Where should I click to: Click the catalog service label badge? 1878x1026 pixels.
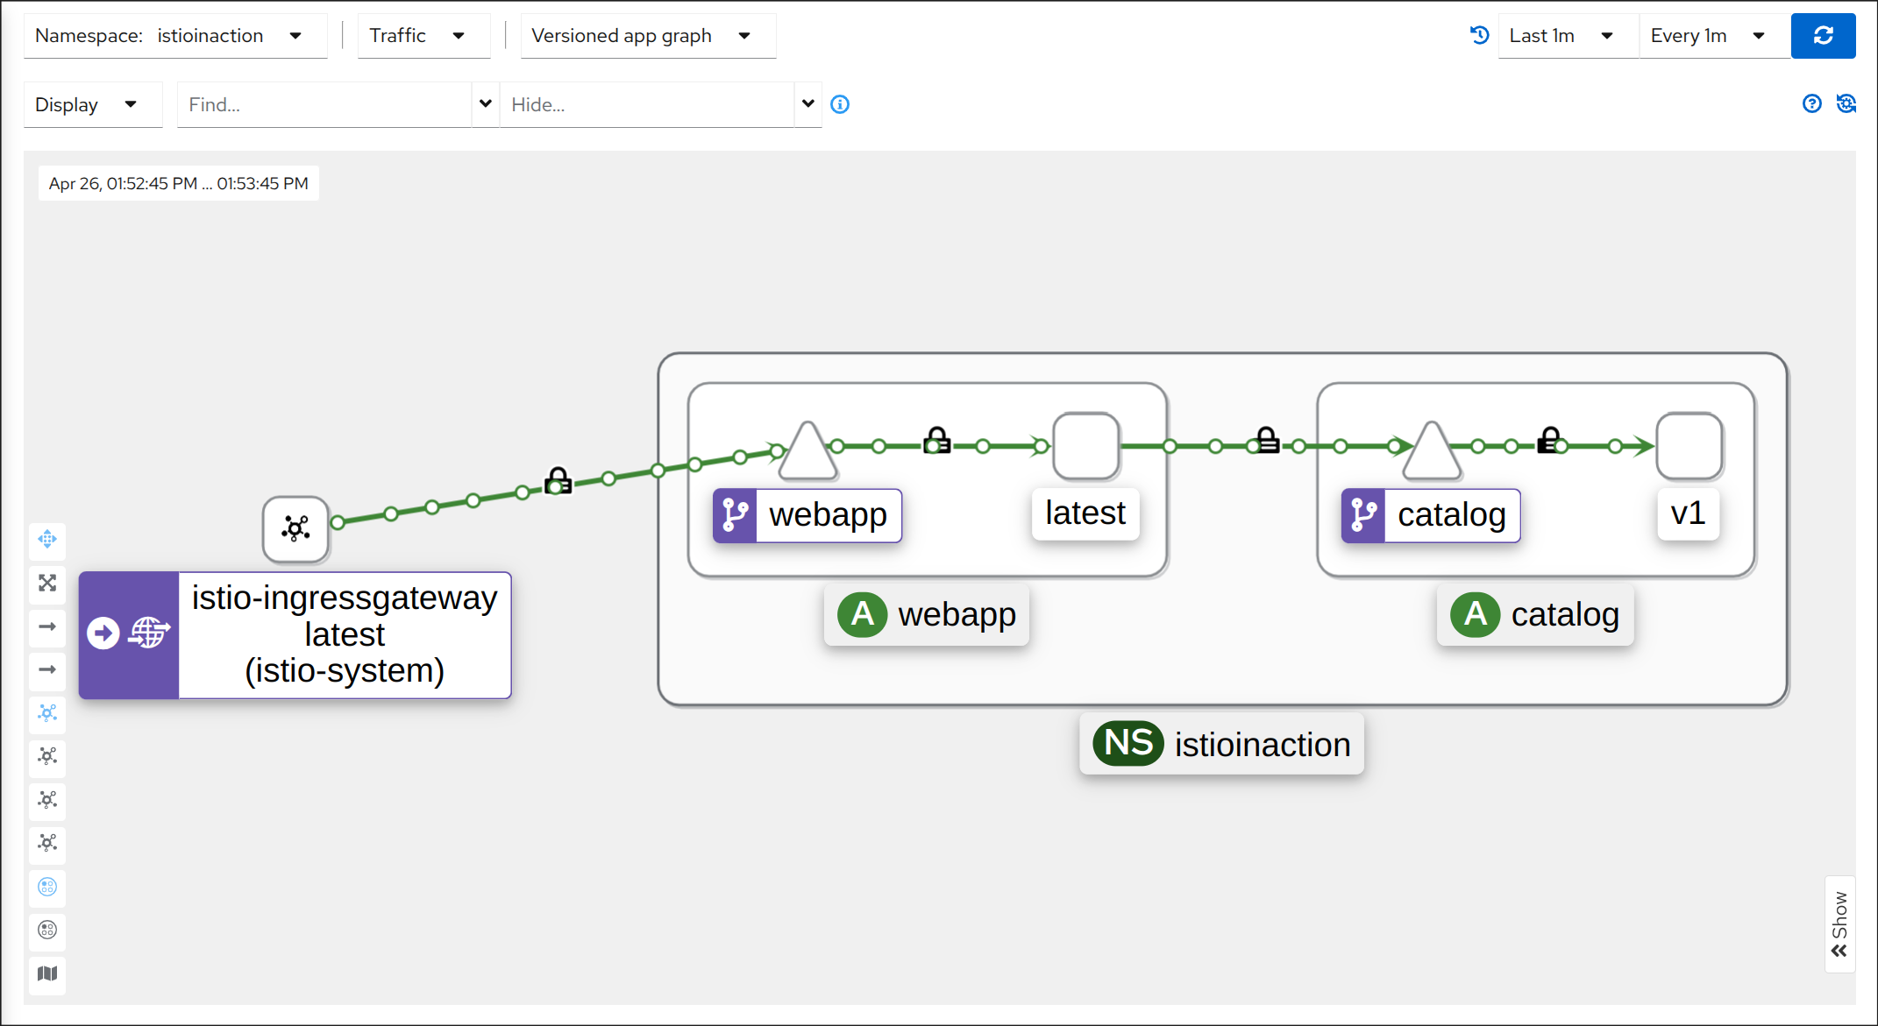(1431, 515)
